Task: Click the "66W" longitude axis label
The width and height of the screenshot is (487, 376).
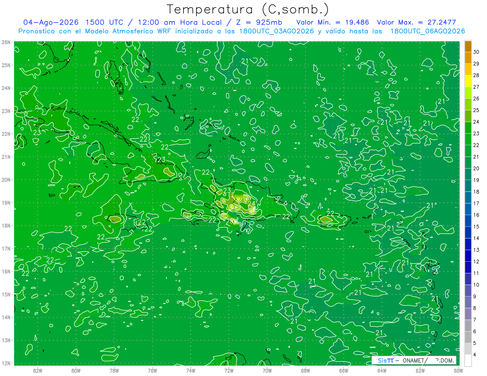Action: click(x=344, y=370)
